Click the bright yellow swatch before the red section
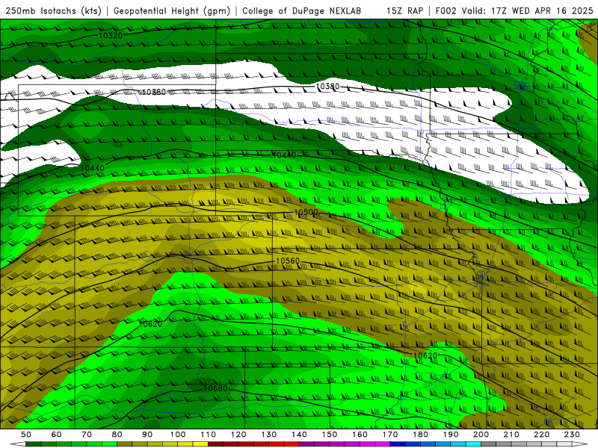598x448 pixels. [x=200, y=444]
